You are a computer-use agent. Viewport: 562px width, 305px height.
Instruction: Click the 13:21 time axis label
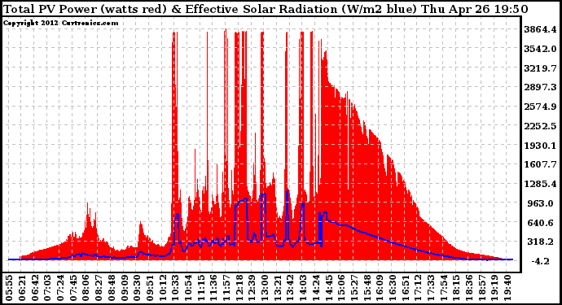[x=278, y=288]
